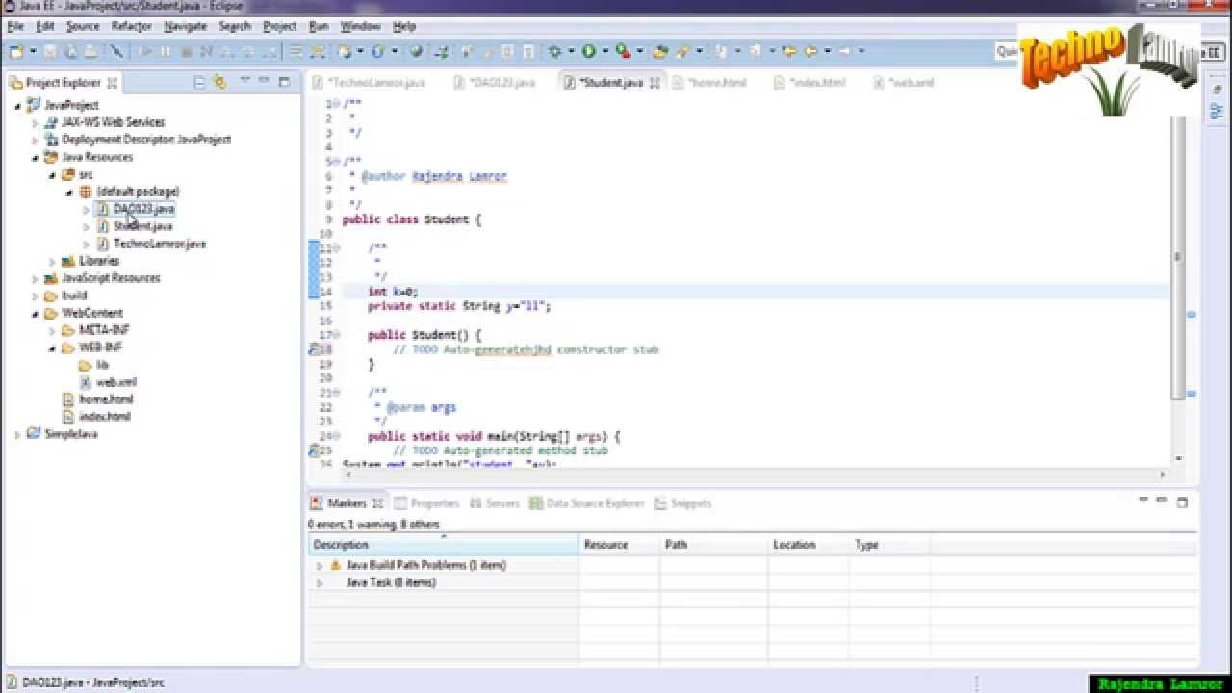Viewport: 1232px width, 693px height.
Task: Click the task marker on line 25
Action: point(314,450)
